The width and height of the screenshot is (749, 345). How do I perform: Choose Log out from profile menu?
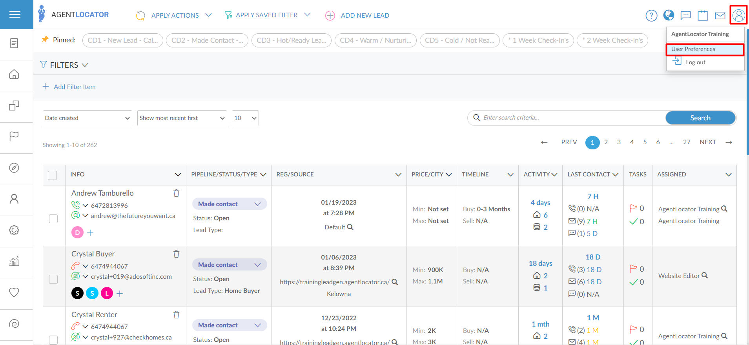tap(695, 62)
